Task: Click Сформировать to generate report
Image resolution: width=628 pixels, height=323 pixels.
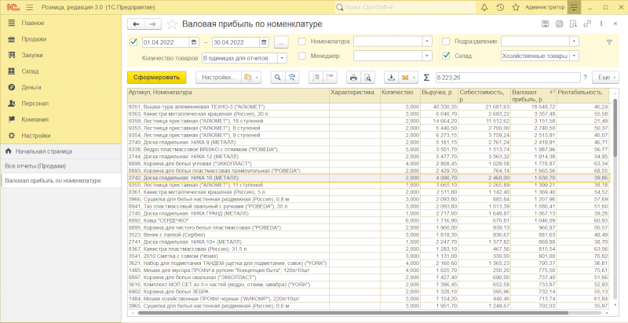Action: [x=156, y=78]
